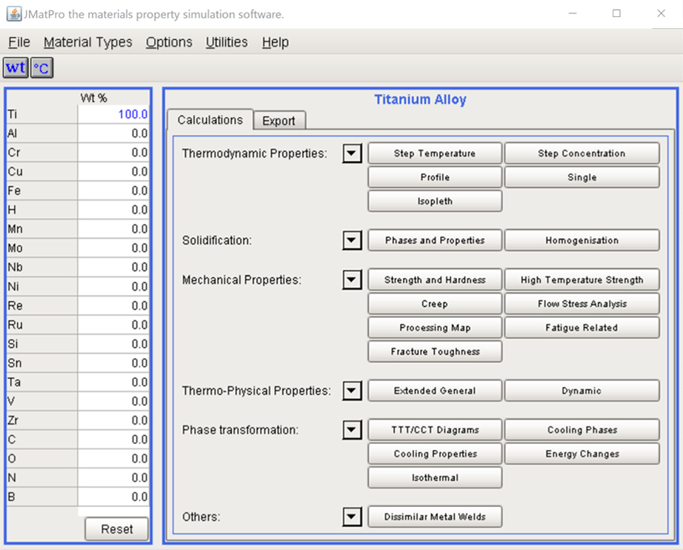Image resolution: width=683 pixels, height=550 pixels.
Task: Click the N weight percent field
Action: pos(113,477)
